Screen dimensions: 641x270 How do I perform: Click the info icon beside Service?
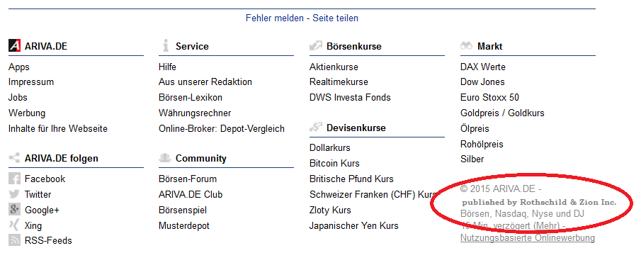coord(165,45)
